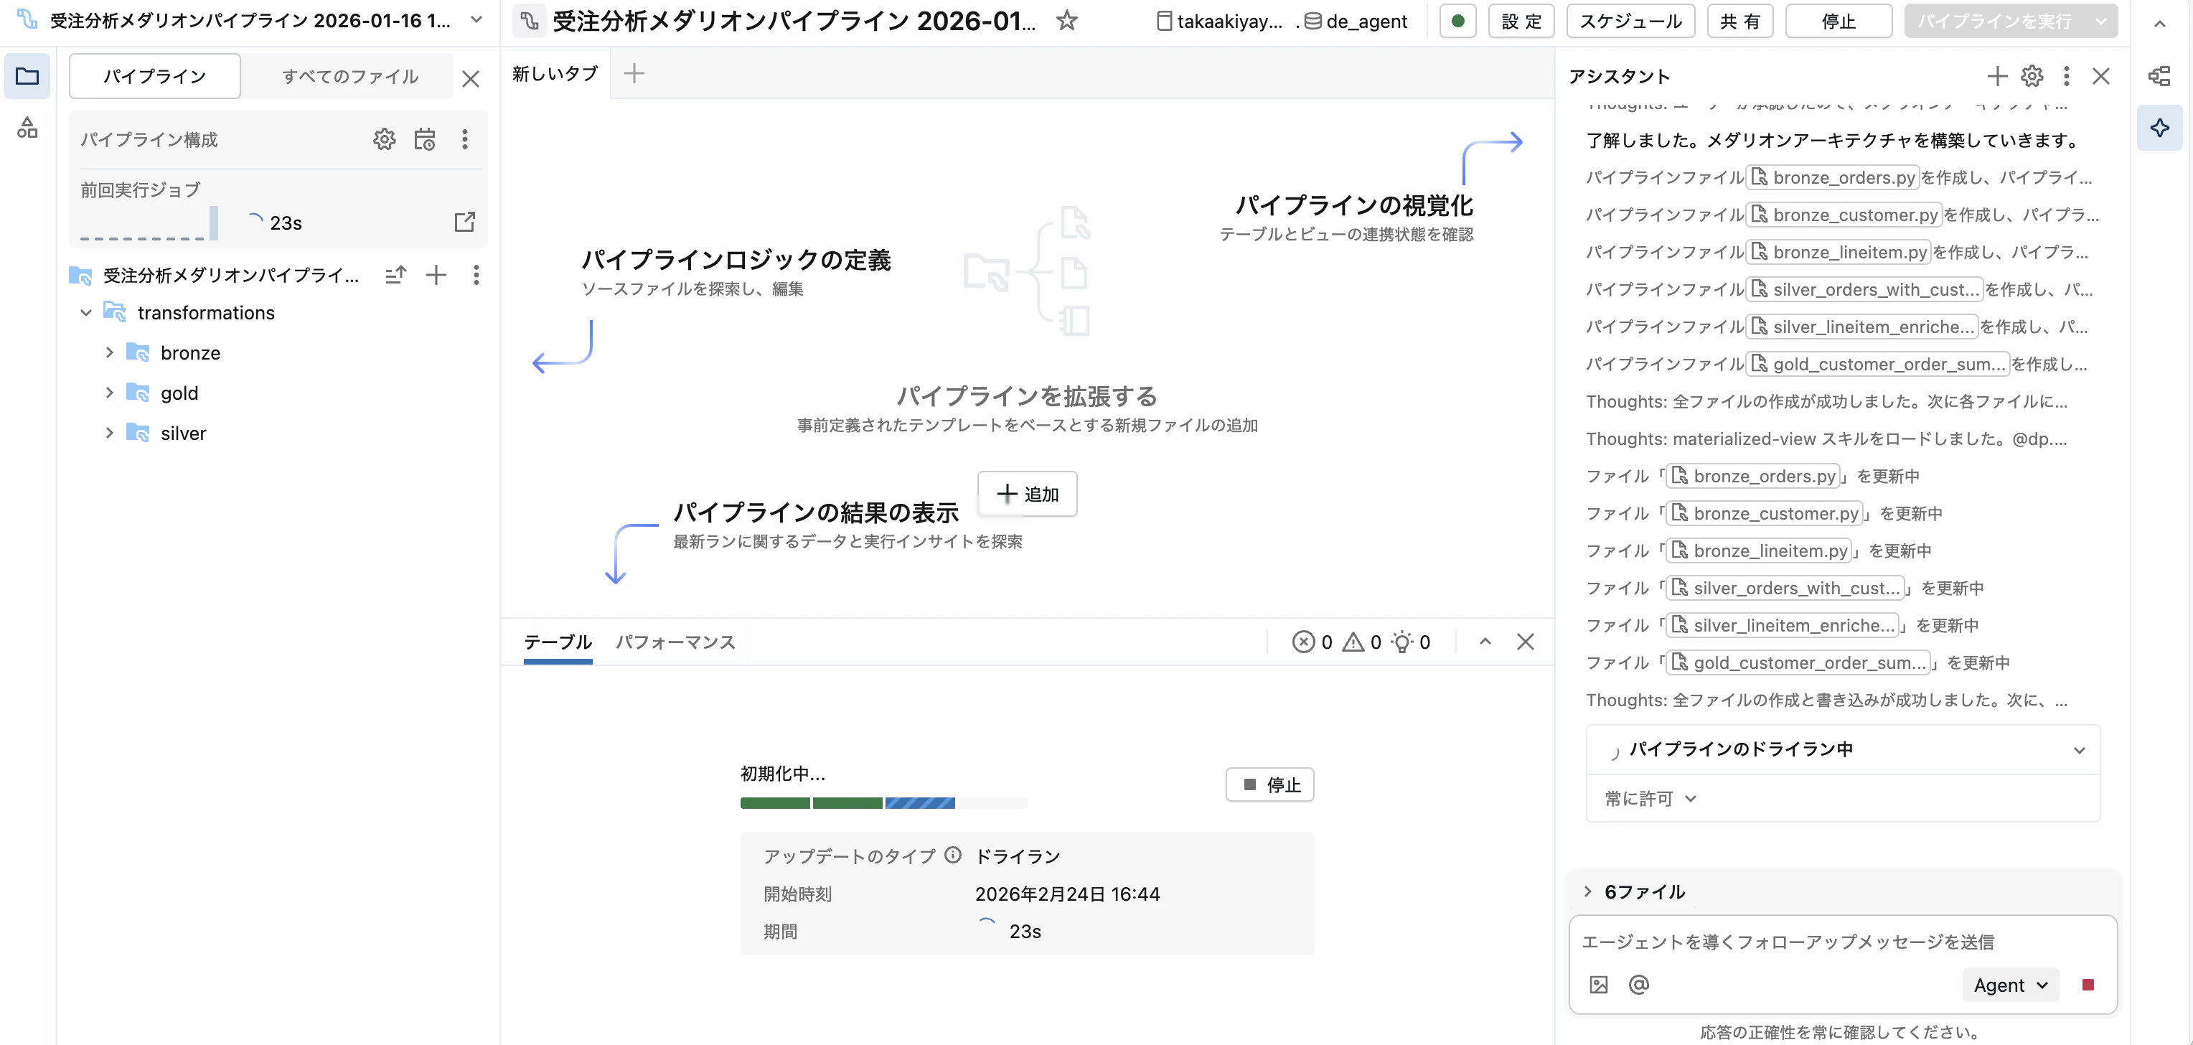This screenshot has height=1045, width=2193.
Task: Open the パイプラインを実行 dropdown arrow
Action: tap(2100, 22)
